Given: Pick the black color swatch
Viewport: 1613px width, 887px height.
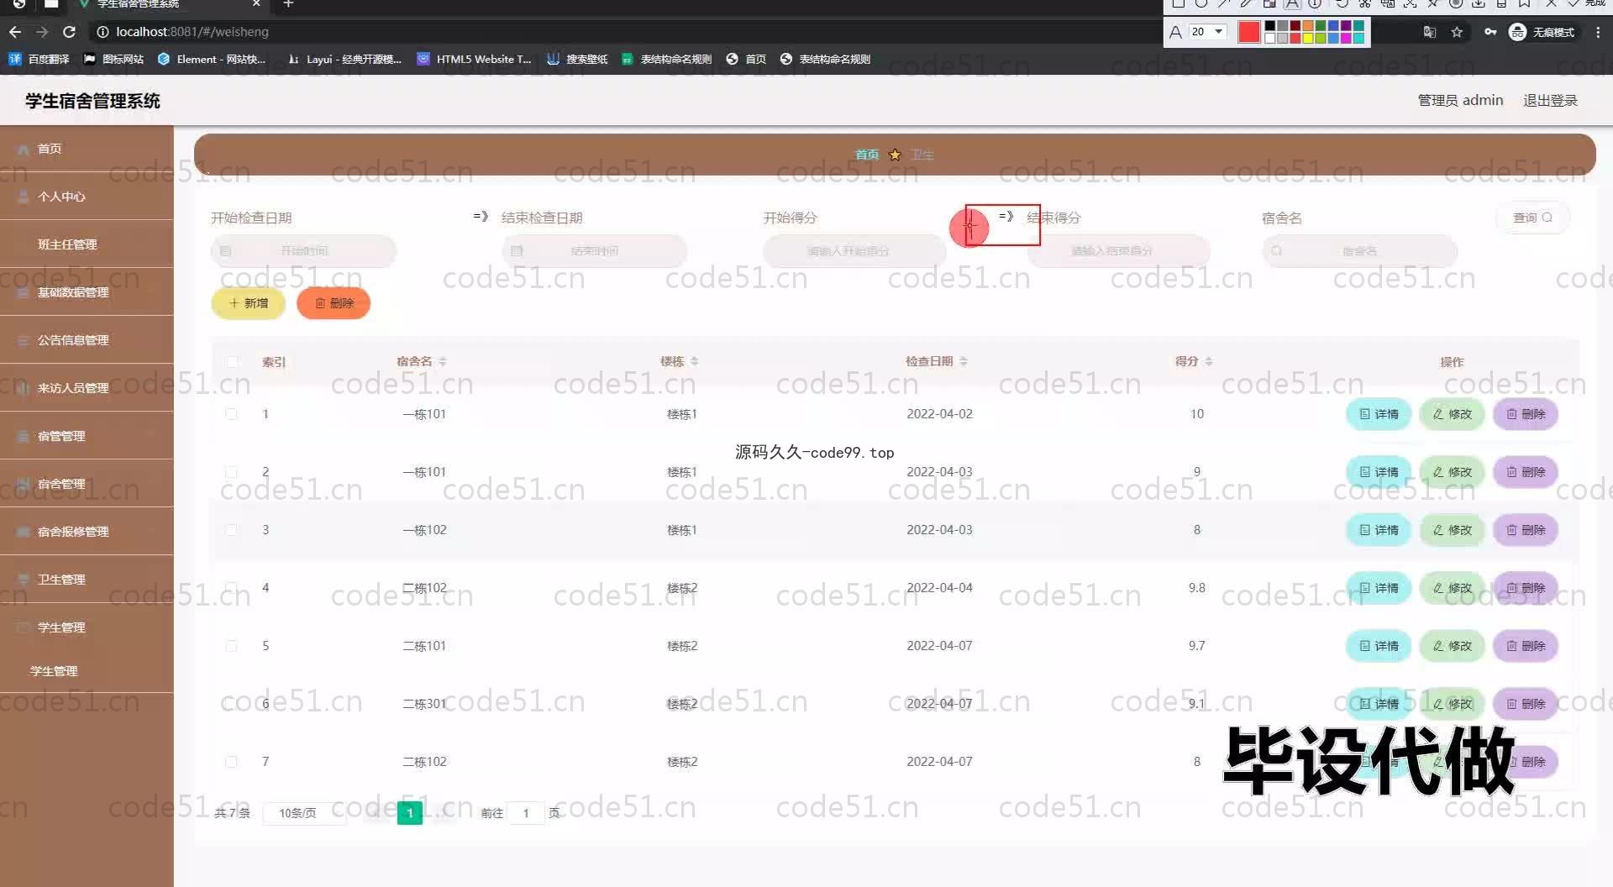Looking at the screenshot, I should [1269, 27].
